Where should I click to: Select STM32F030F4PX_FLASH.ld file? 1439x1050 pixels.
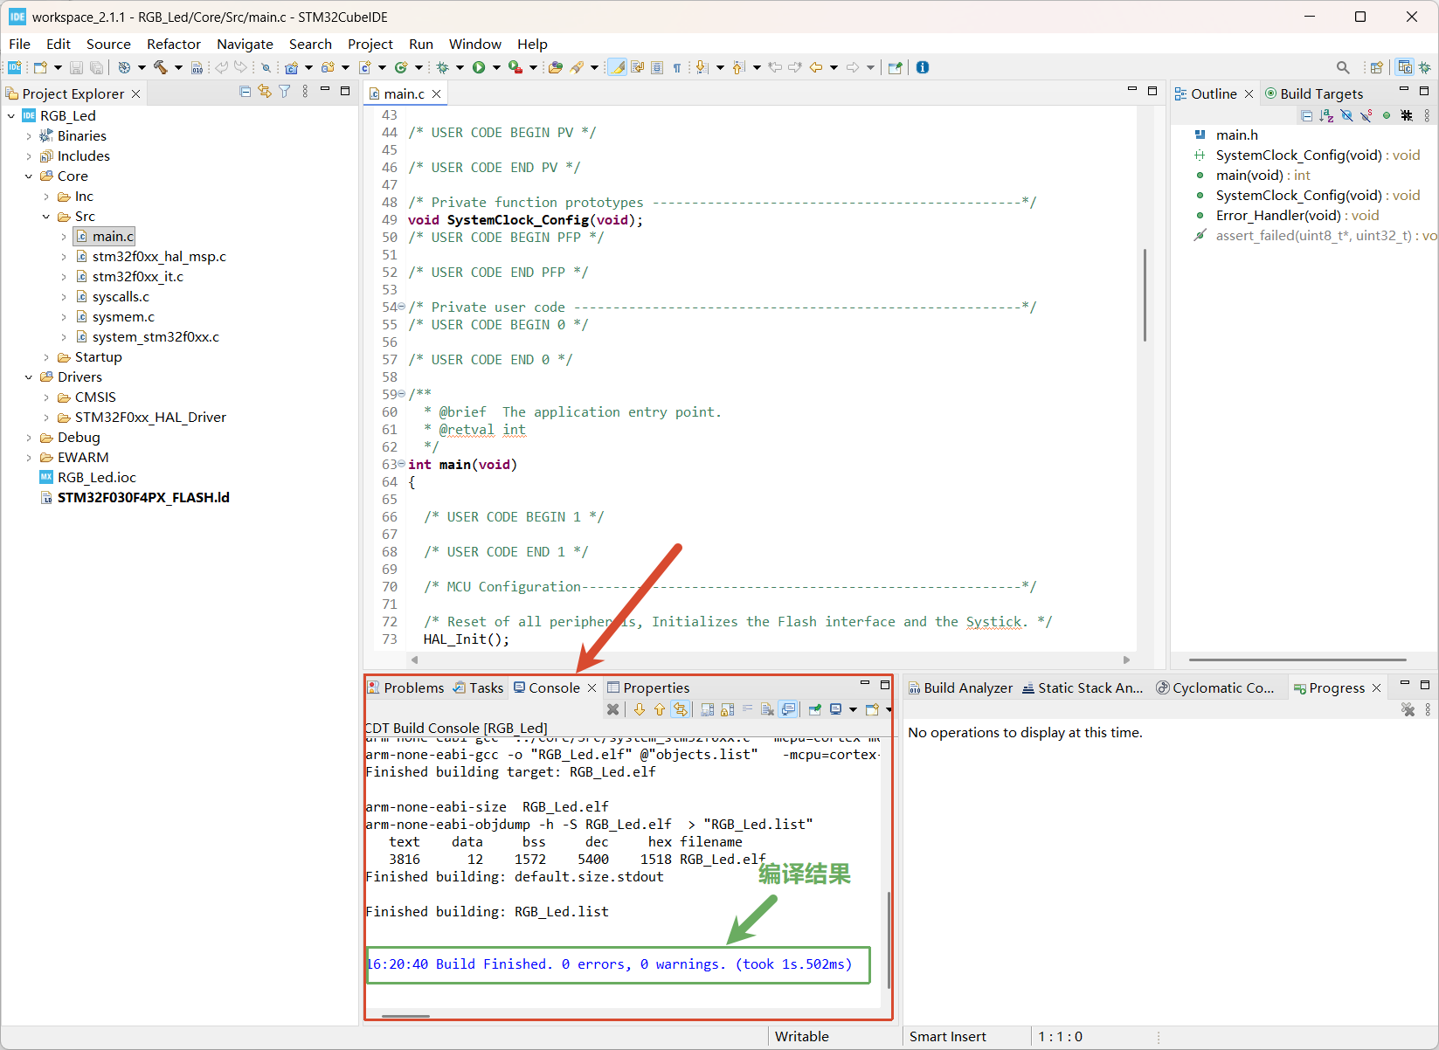(143, 498)
